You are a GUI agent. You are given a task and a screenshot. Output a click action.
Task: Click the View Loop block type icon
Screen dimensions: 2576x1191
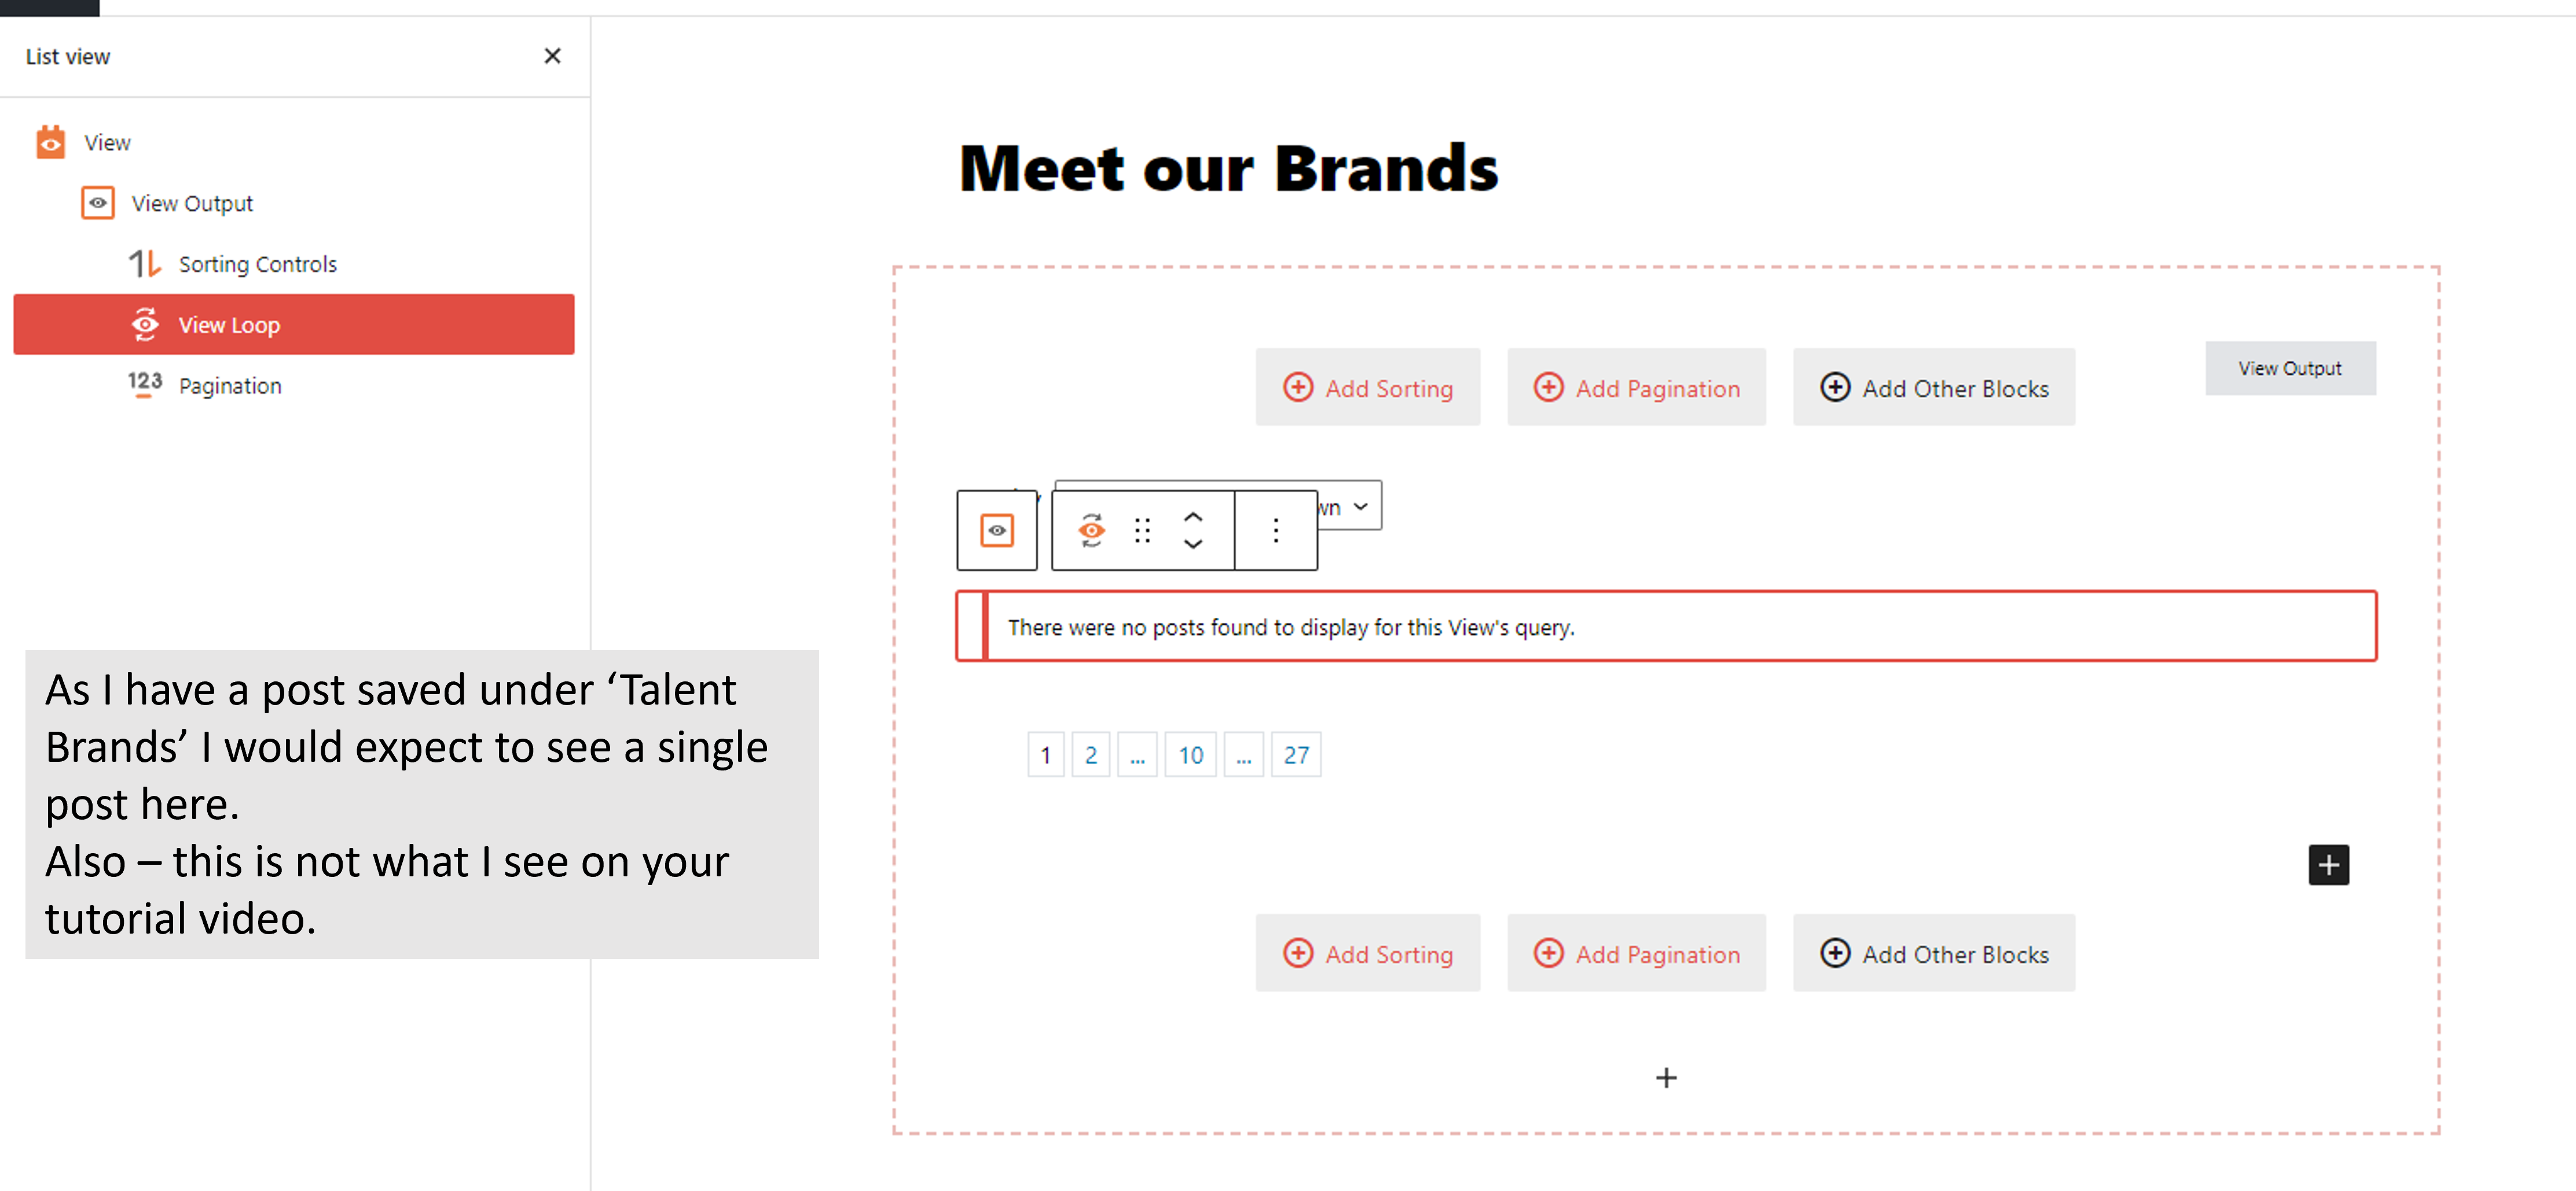coord(1091,530)
